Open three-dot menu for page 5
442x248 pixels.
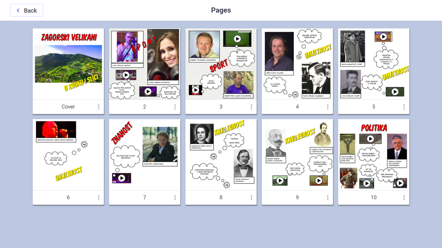404,107
